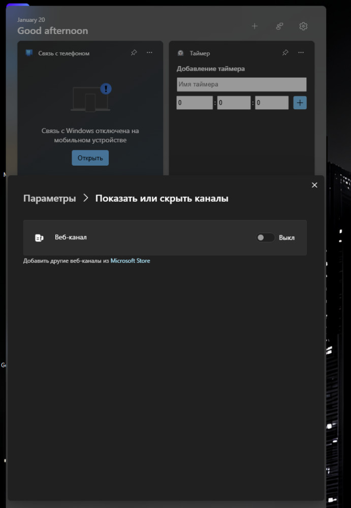This screenshot has height=508, width=351.
Task: Expand the Таймер widget three-dot menu
Action: coord(301,53)
